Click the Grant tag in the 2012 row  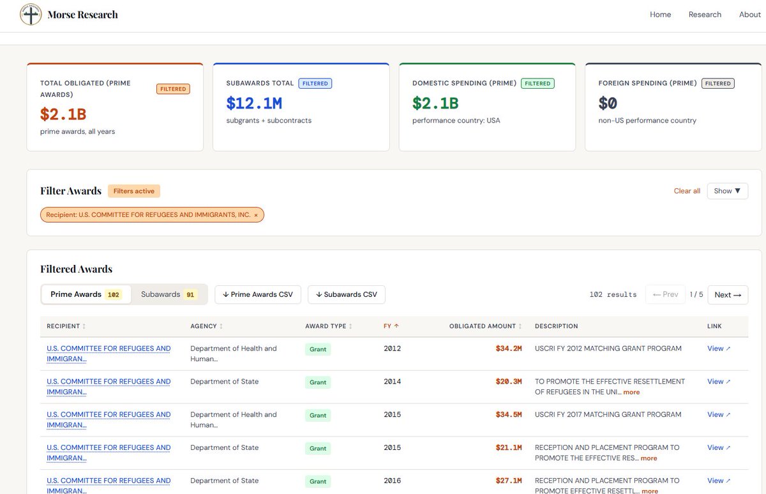pos(318,349)
